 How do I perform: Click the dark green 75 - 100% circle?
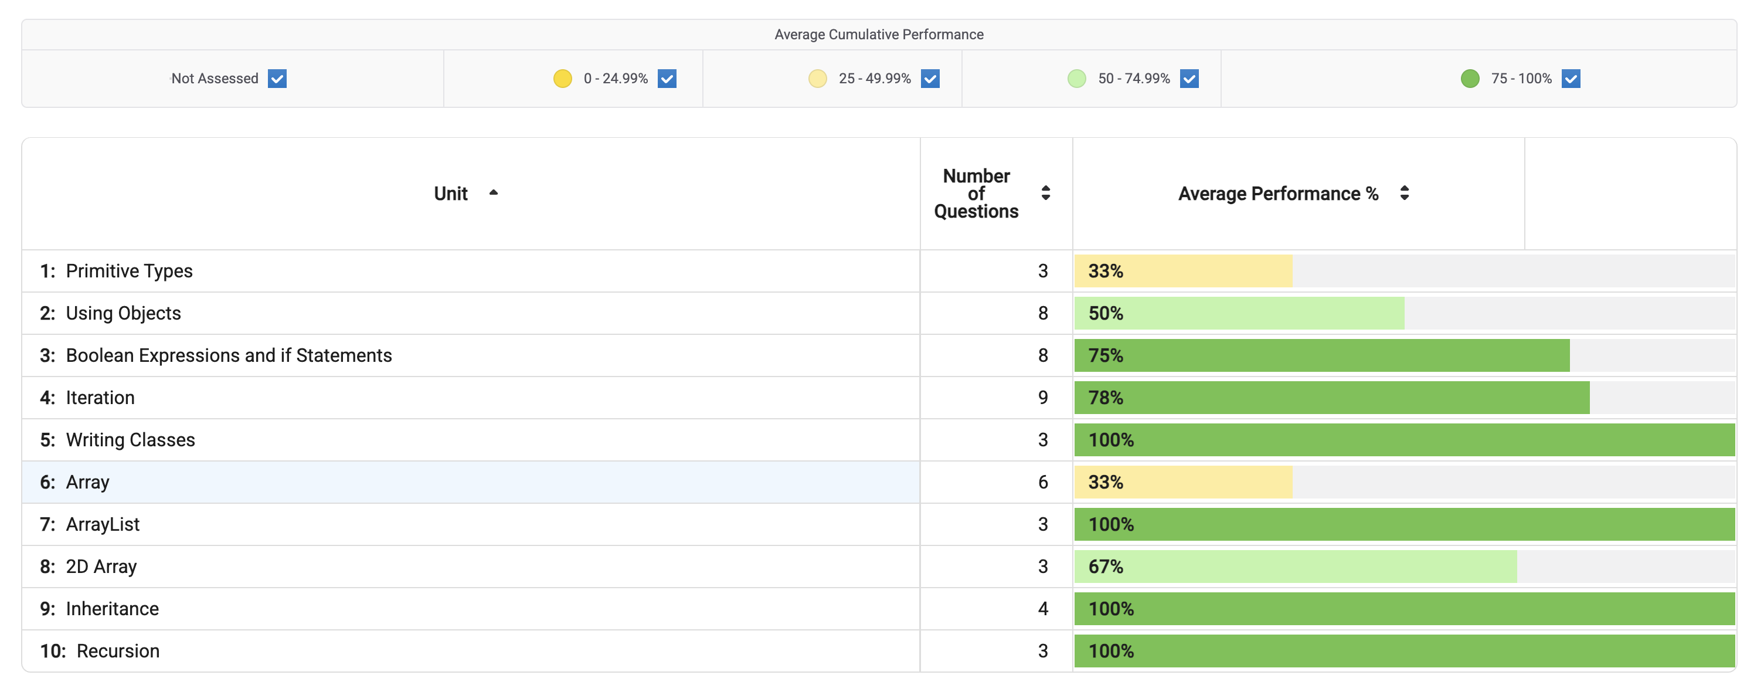tap(1470, 79)
